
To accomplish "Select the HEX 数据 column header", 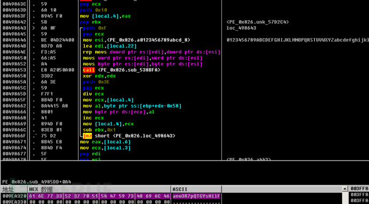I will click(x=41, y=189).
